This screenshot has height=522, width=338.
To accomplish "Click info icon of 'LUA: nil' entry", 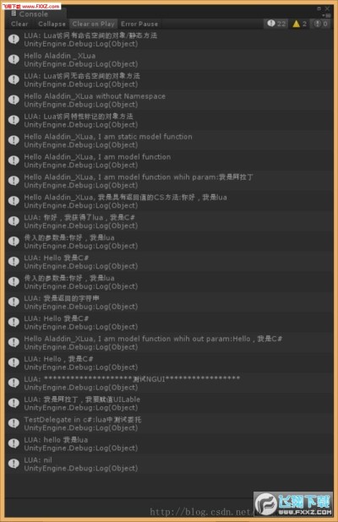I will (x=14, y=464).
